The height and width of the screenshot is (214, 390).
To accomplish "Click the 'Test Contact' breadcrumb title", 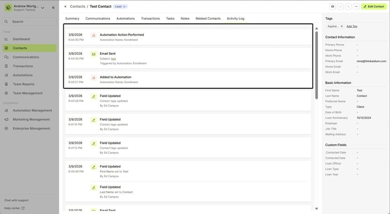I will pyautogui.click(x=101, y=6).
